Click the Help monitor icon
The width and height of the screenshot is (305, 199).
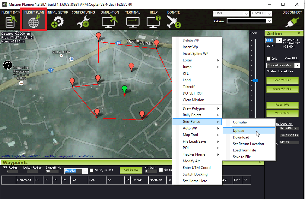154,22
